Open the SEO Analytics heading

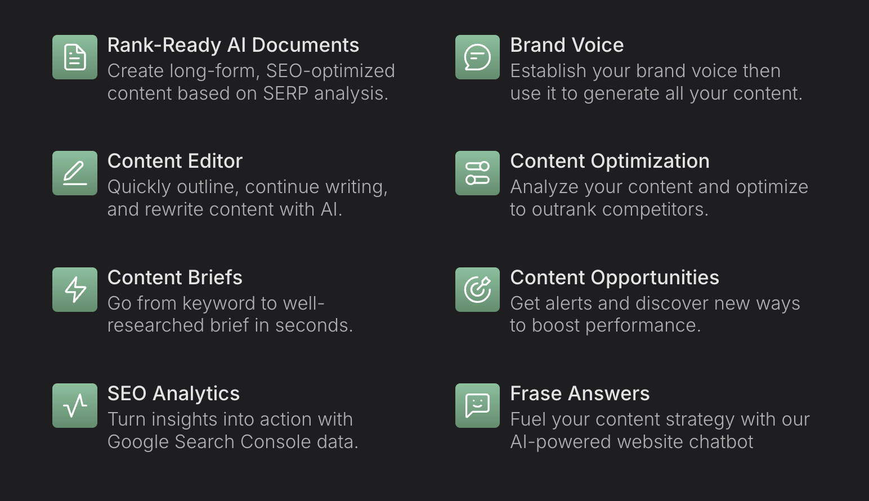pyautogui.click(x=173, y=393)
